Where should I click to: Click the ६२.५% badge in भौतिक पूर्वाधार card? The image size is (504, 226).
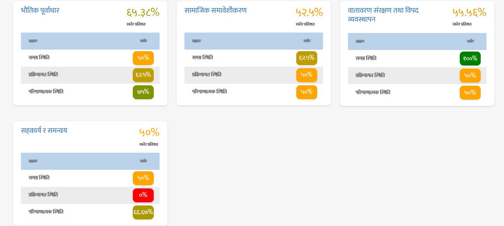tap(143, 75)
